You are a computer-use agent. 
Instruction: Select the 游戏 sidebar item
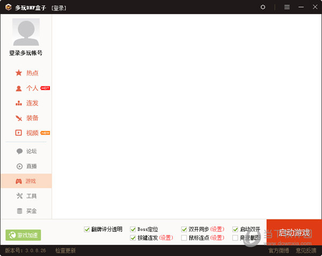click(26, 181)
